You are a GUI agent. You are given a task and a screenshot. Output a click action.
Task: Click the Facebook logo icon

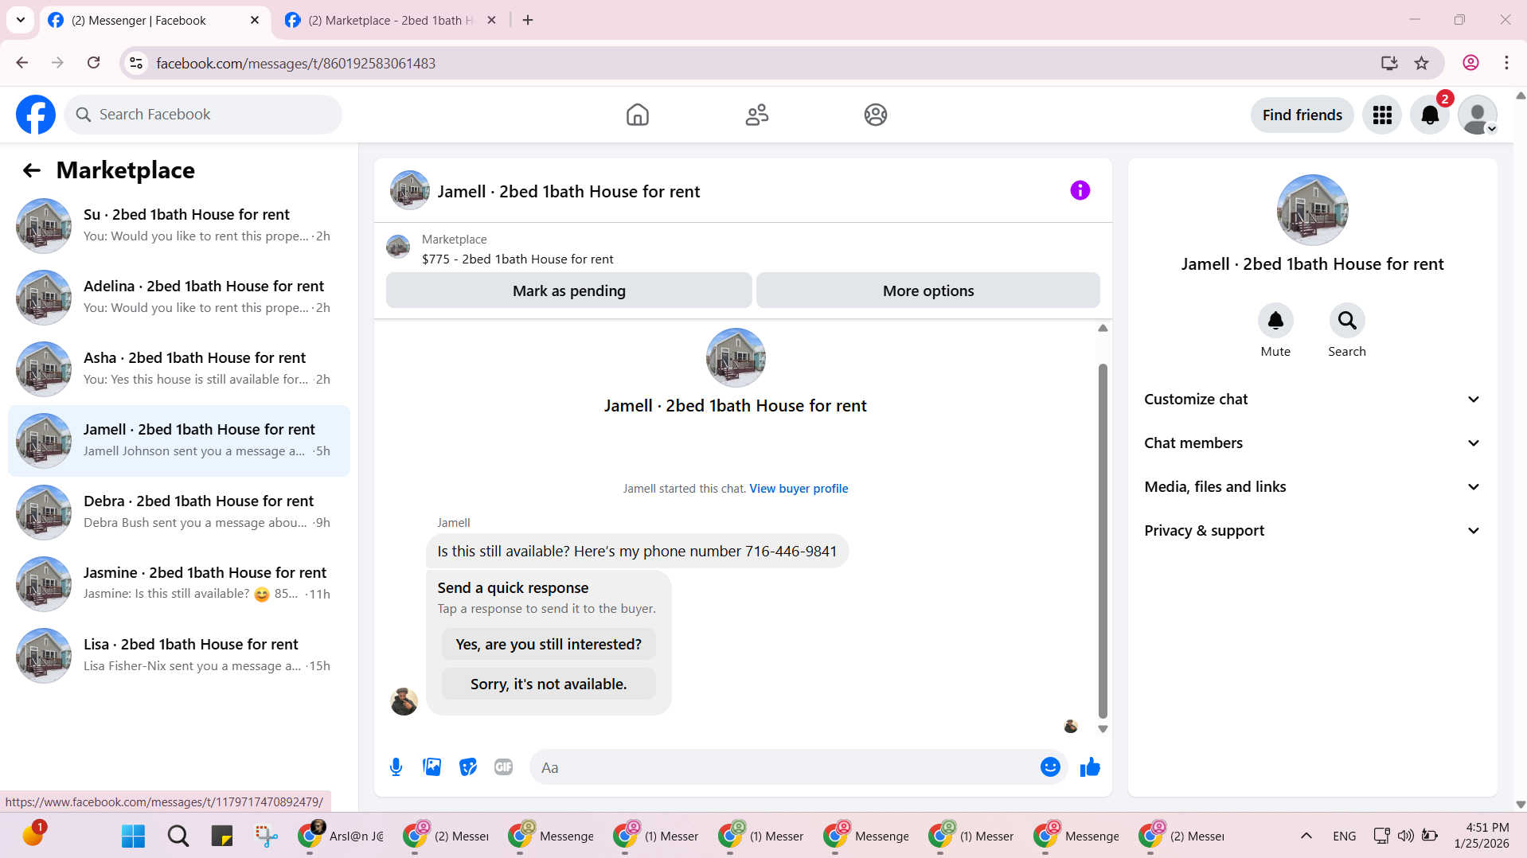coord(36,115)
